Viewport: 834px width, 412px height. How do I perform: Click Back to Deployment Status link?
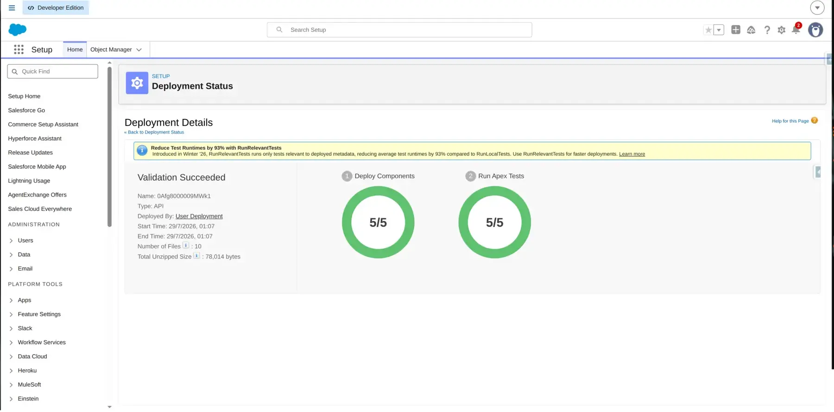[154, 132]
